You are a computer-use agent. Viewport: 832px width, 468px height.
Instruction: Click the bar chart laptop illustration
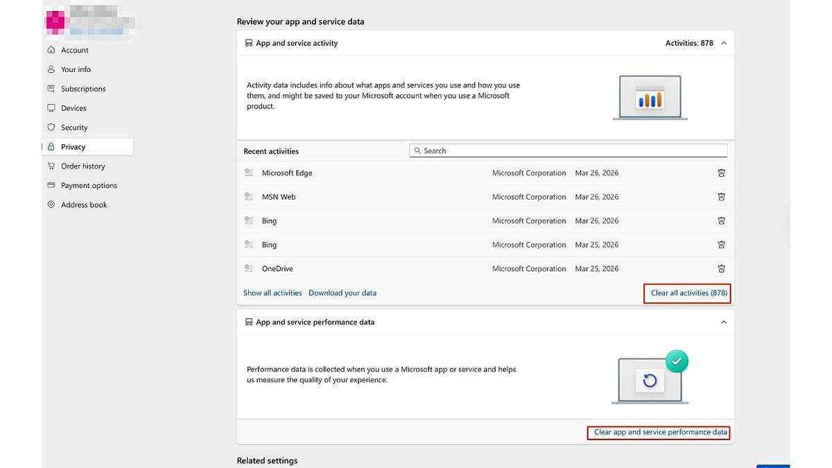(x=650, y=96)
